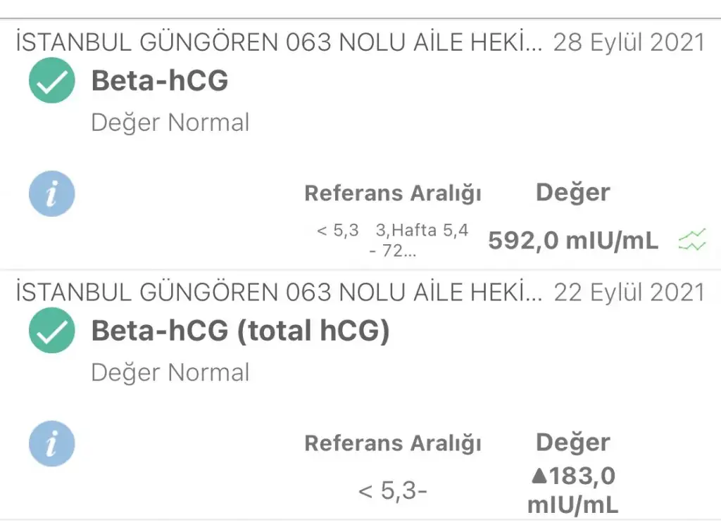Click the '< 5,3-' reference range text
This screenshot has height=527, width=721.
pyautogui.click(x=392, y=490)
